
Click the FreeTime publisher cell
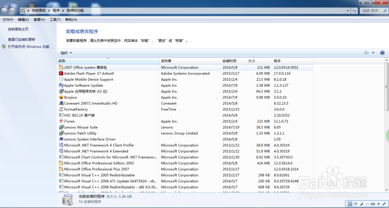tap(168, 109)
